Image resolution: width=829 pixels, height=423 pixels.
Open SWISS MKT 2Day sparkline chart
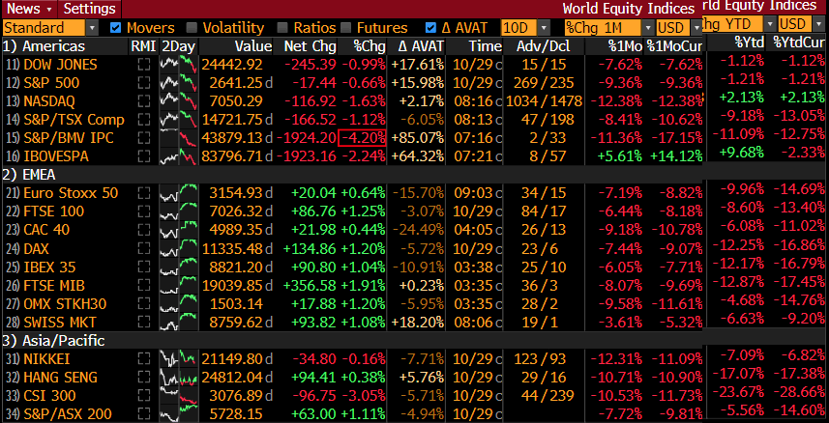tap(179, 323)
